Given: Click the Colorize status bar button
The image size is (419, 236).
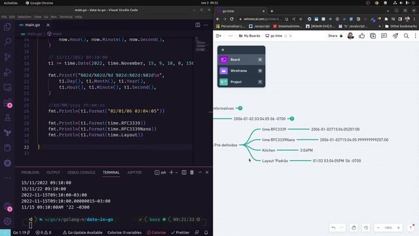Looking at the screenshot, I should click(x=156, y=233).
